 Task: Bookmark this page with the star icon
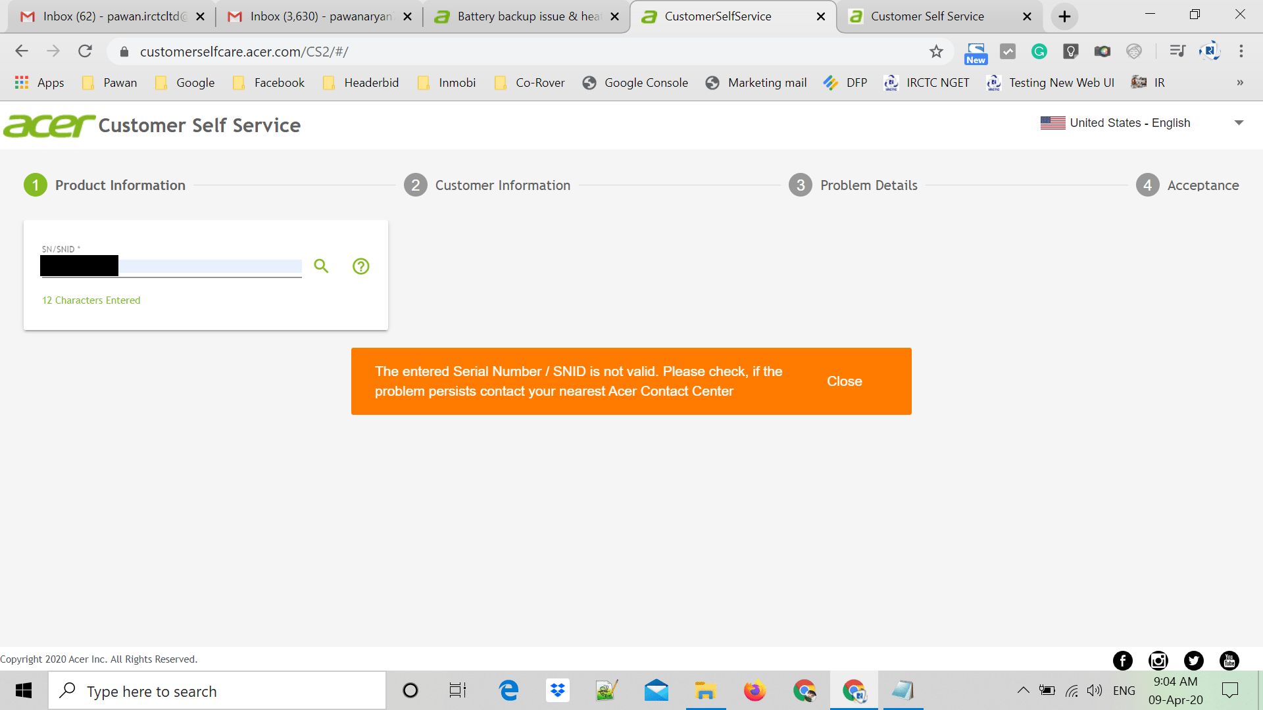pos(936,51)
